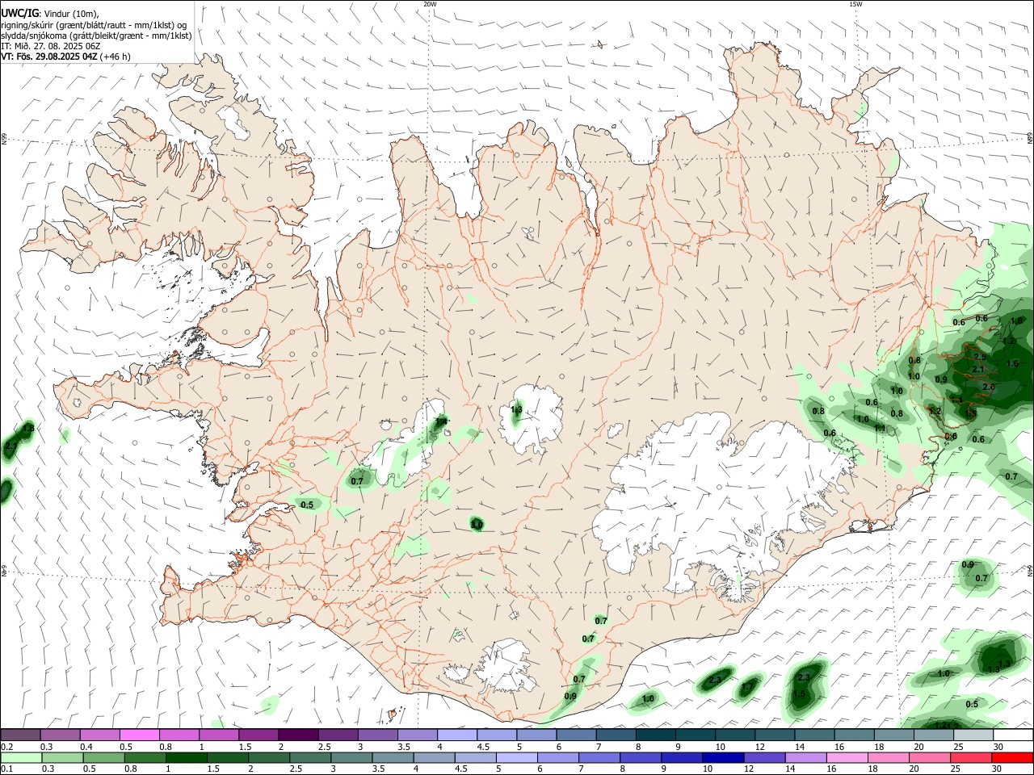The height and width of the screenshot is (775, 1034).
Task: Select the line 'rigning/skúrir (grænt/blátt/rautt - mm/1klst) og'
Action: (x=95, y=25)
